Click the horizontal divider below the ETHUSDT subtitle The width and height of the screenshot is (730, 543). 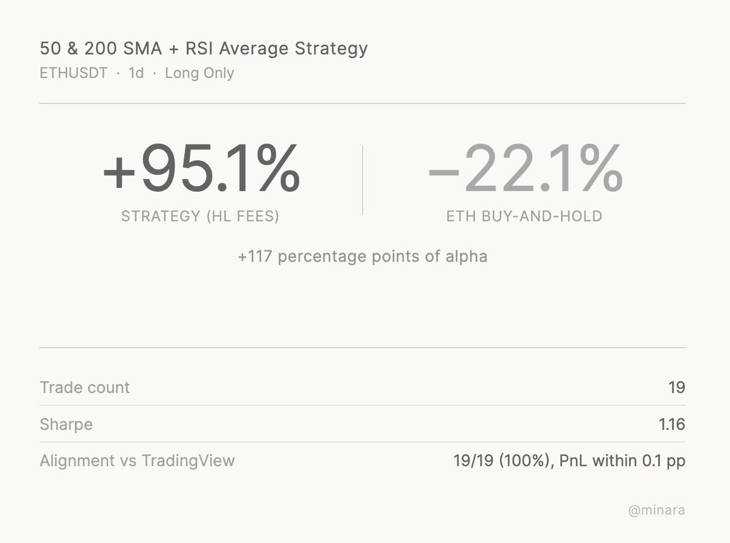[x=363, y=104]
